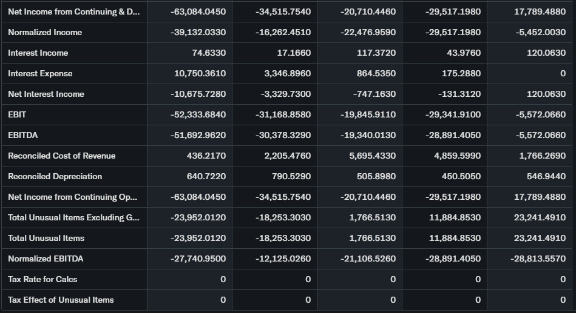Select the Tax Effect of Unusual Items label
The height and width of the screenshot is (313, 576).
[x=61, y=300]
